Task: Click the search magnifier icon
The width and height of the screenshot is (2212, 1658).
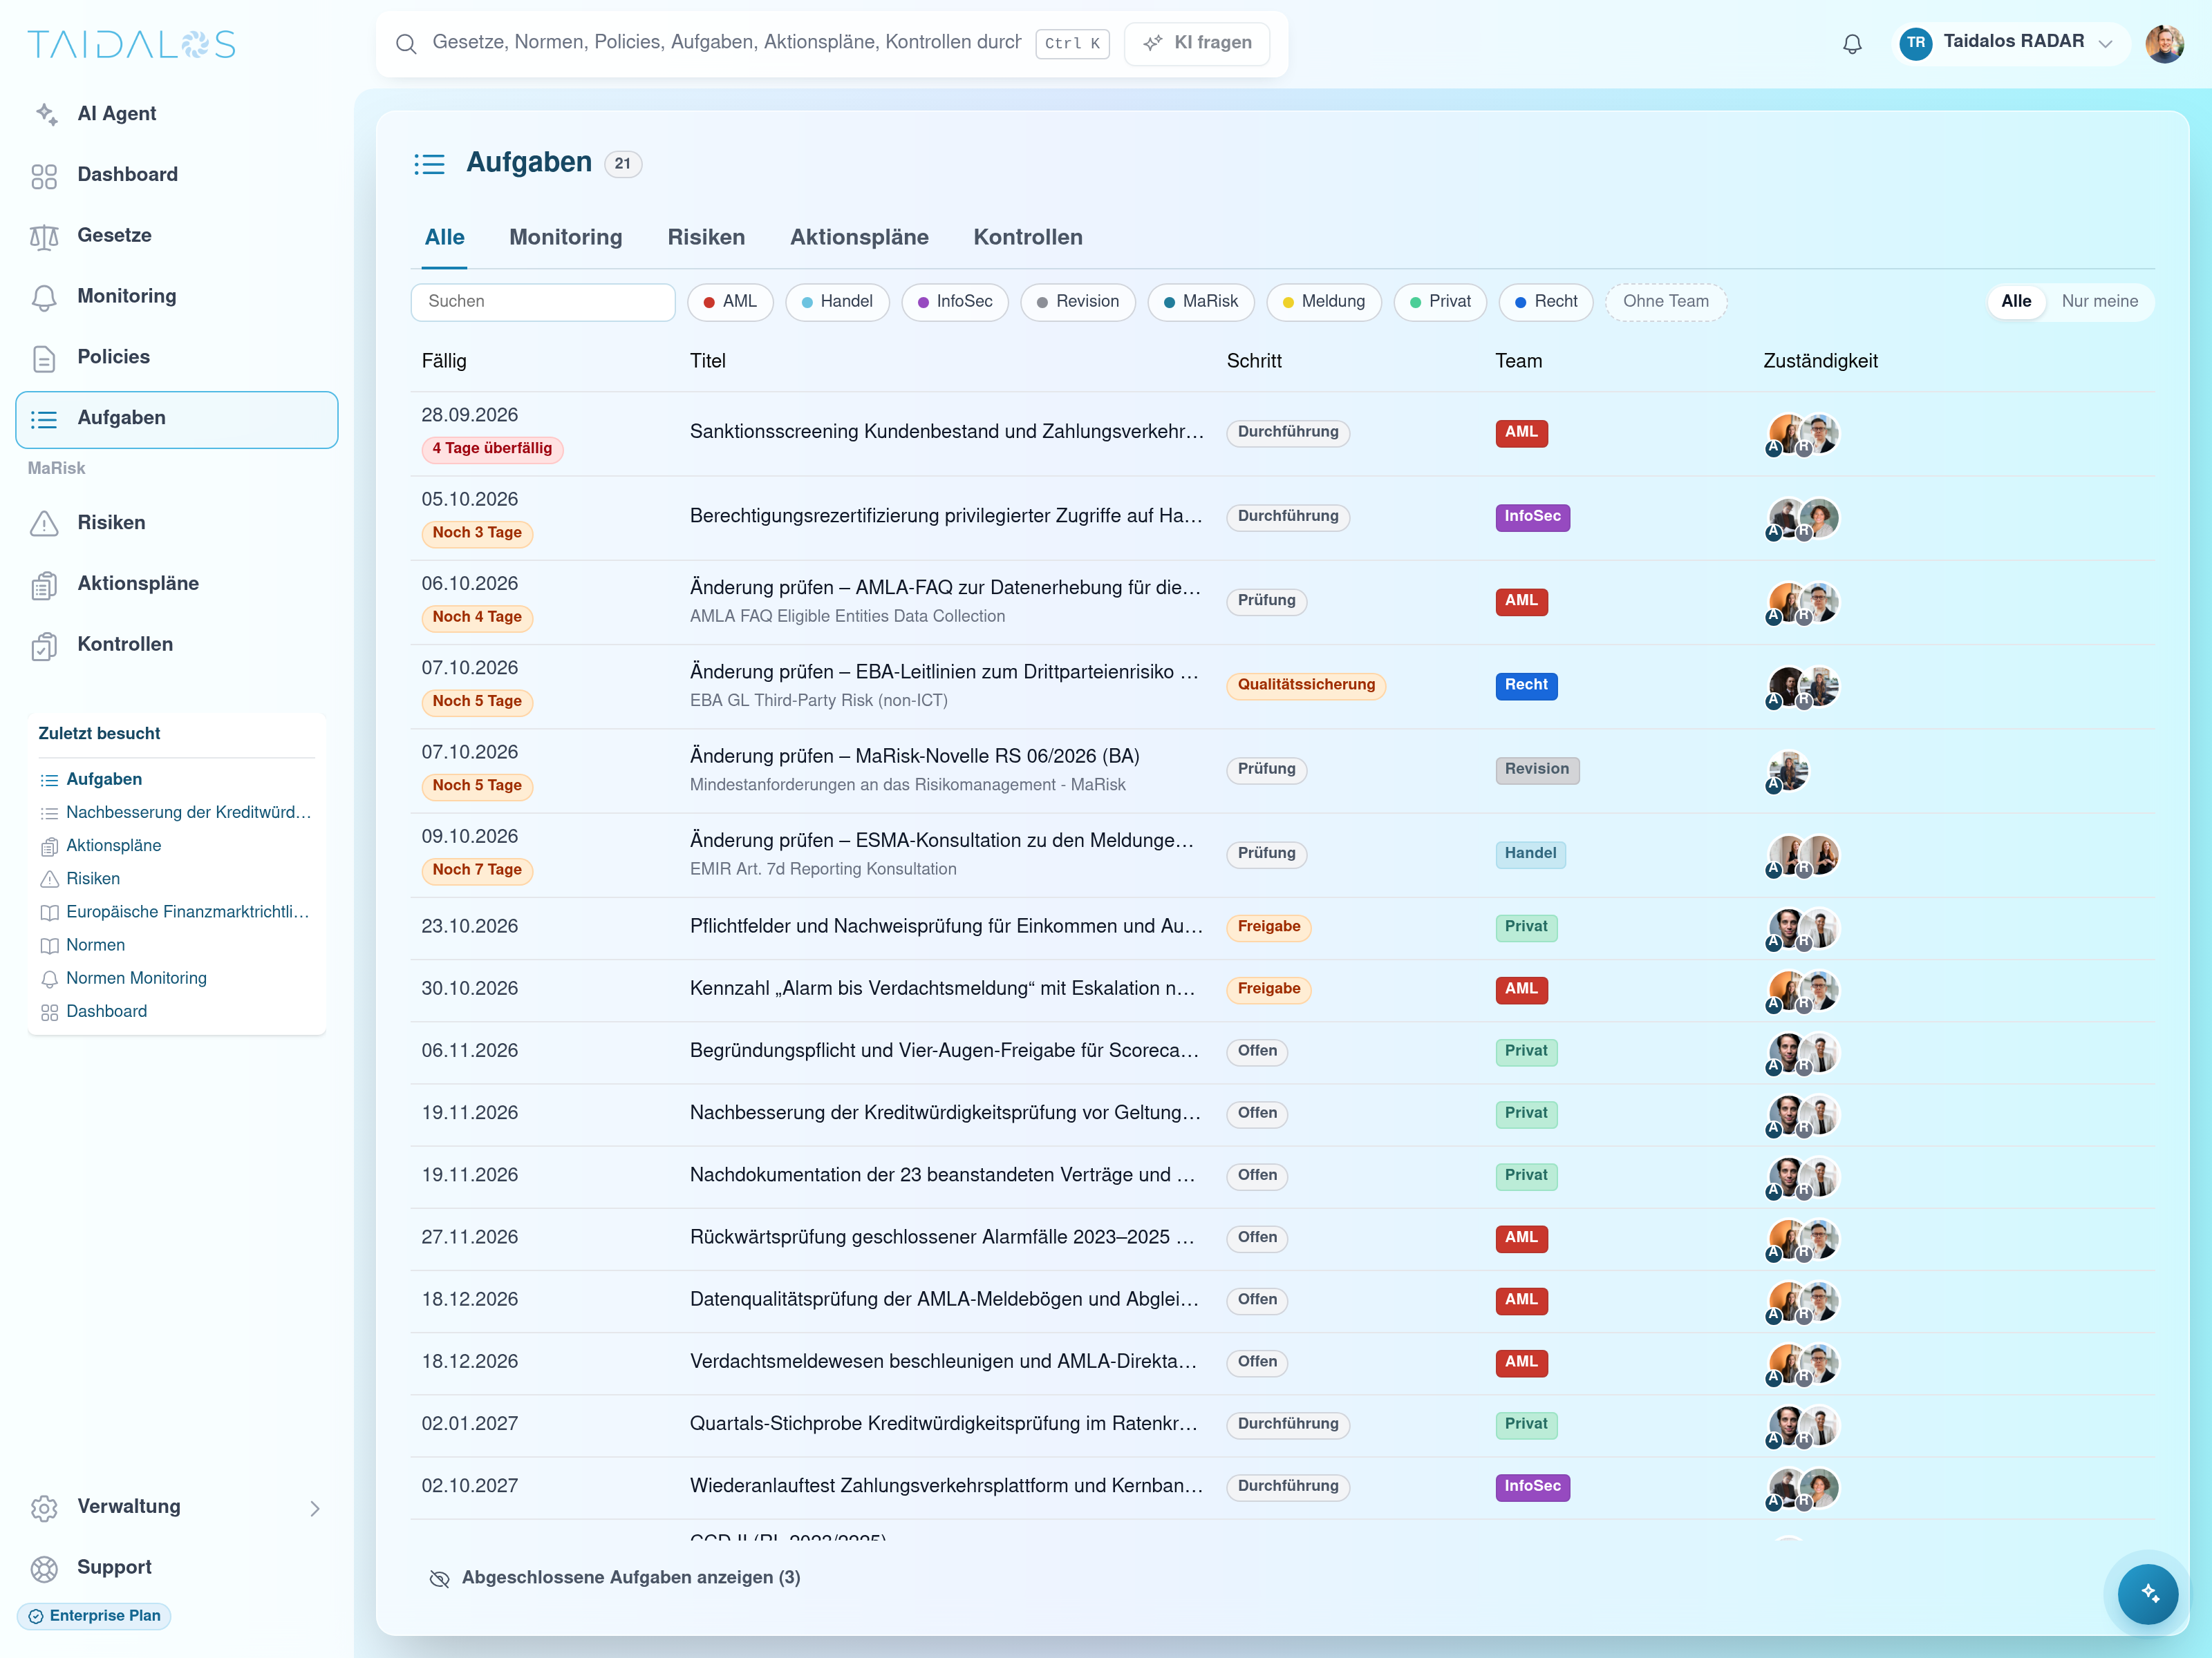Action: 406,43
